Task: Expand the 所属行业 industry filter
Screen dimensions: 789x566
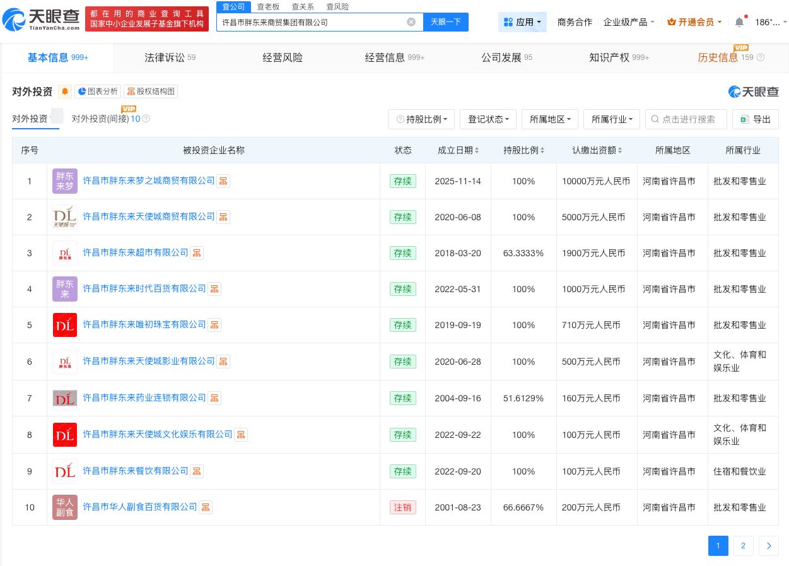Action: click(611, 119)
